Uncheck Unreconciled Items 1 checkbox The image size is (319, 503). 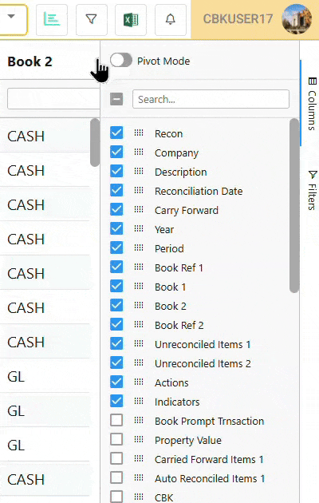116,343
